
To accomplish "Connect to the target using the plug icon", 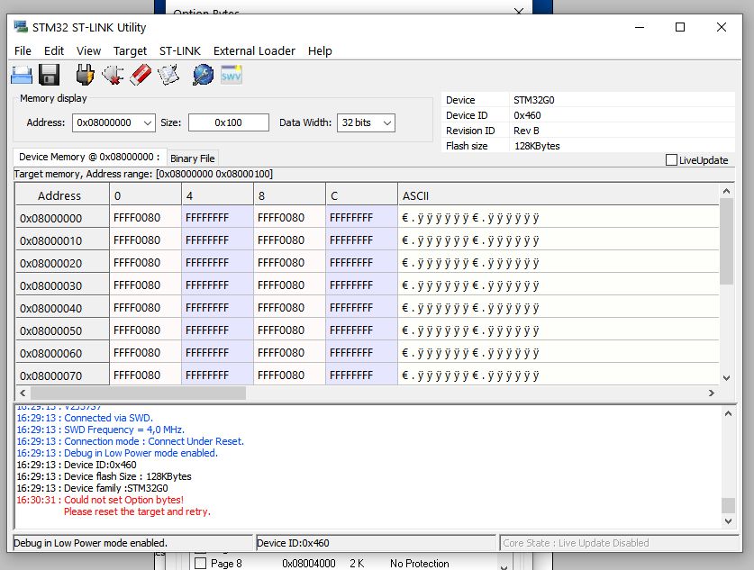I will click(x=85, y=75).
